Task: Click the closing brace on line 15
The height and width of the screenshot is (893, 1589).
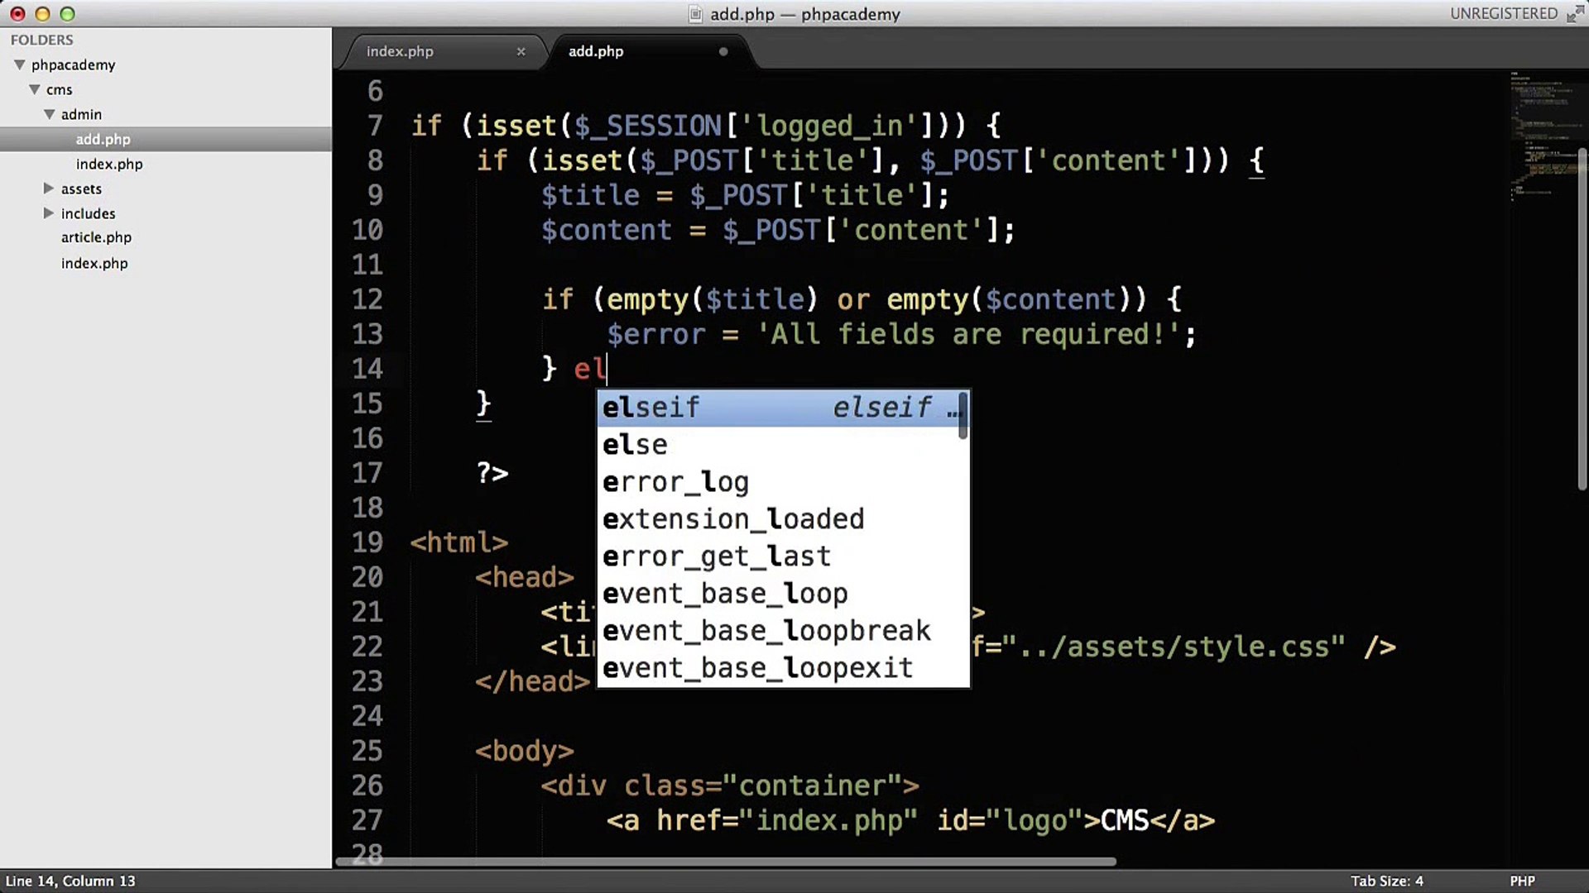Action: tap(483, 404)
